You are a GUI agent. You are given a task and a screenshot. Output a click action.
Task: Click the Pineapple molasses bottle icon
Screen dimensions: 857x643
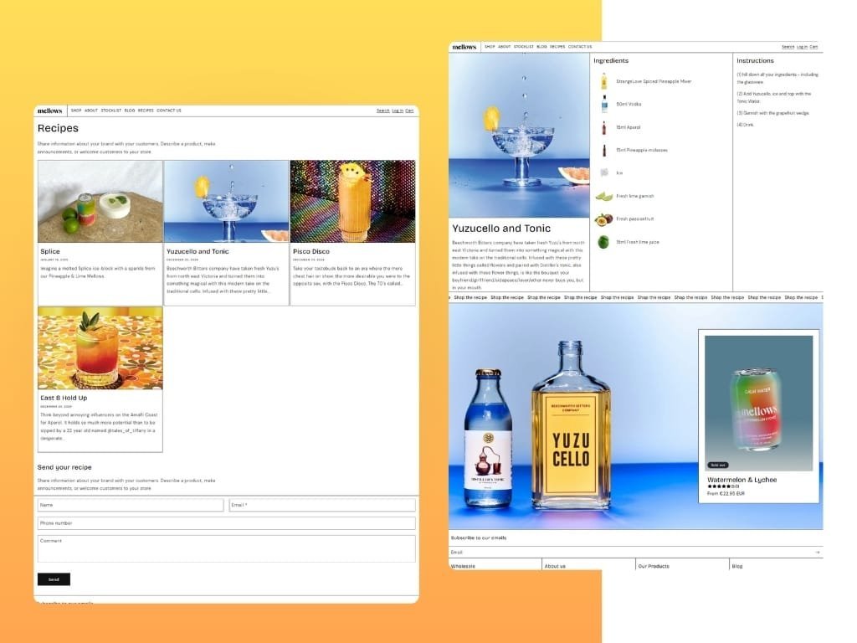[604, 151]
